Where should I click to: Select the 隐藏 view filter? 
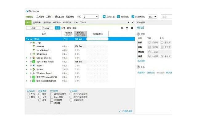point(74,28)
